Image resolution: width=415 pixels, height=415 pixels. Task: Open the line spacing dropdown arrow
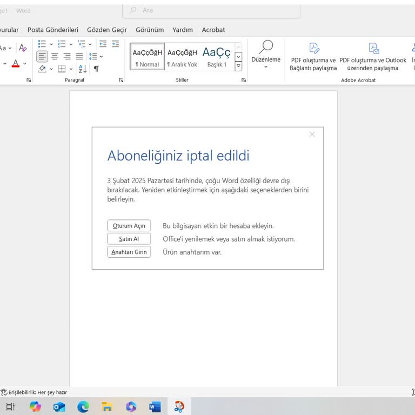(x=101, y=56)
